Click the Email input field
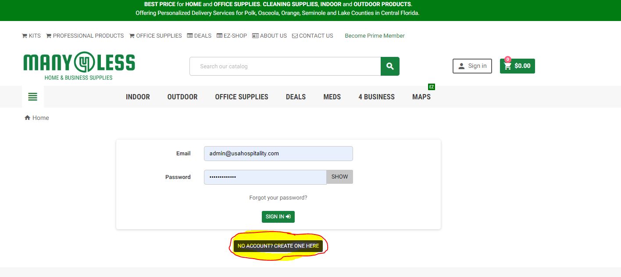This screenshot has height=277, width=621. click(x=278, y=154)
